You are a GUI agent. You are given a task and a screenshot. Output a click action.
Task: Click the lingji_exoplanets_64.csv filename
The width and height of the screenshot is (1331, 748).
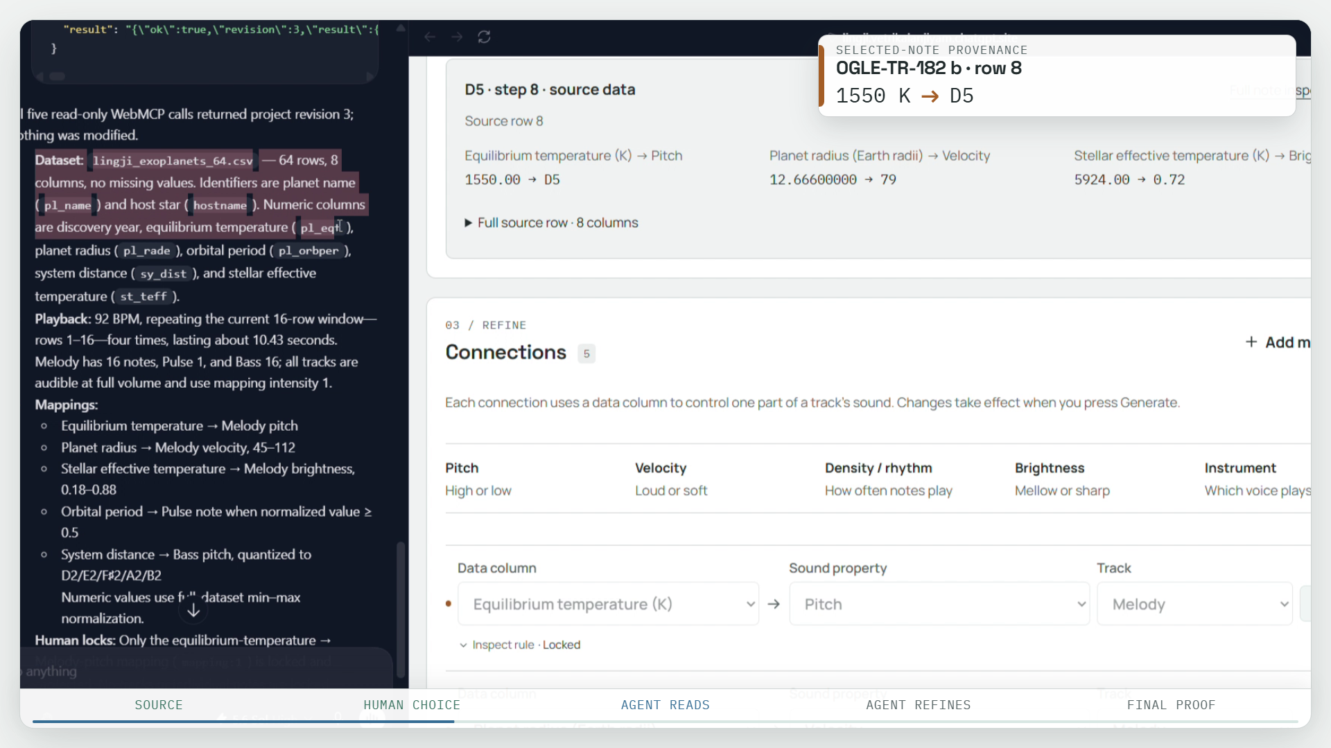(x=173, y=161)
